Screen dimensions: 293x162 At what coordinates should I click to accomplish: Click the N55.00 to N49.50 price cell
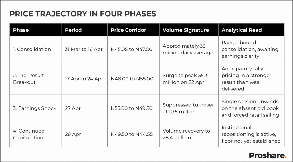tap(132, 108)
